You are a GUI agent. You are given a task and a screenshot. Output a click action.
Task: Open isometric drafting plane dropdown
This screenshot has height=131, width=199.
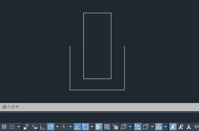click(71, 127)
